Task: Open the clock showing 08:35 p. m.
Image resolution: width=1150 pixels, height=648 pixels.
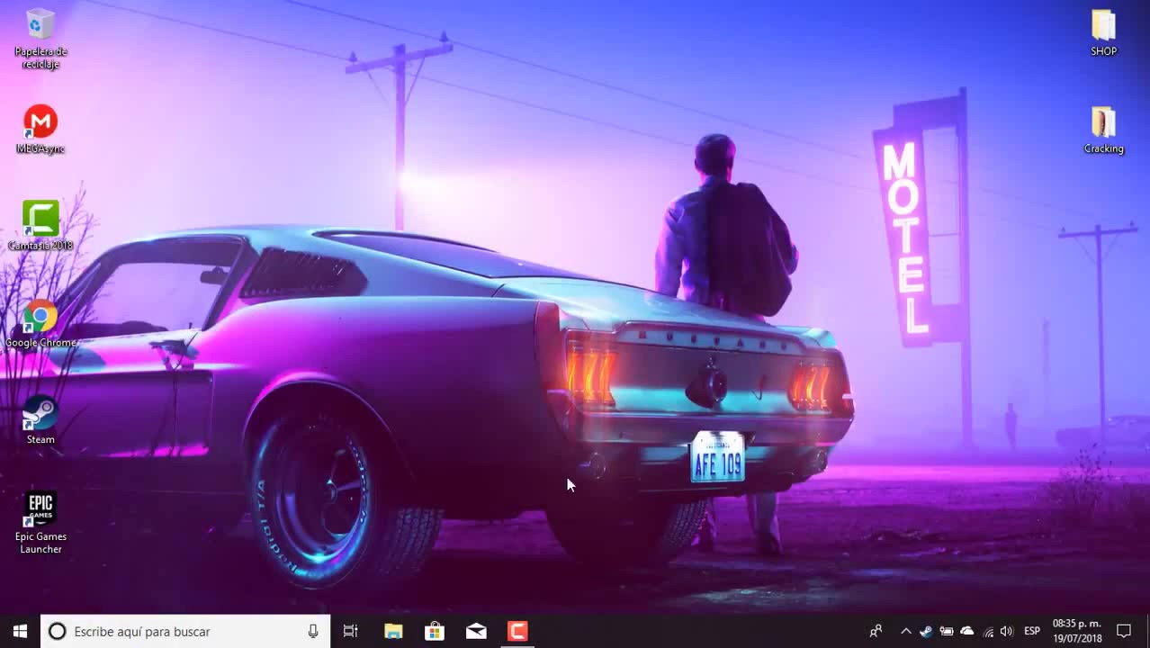Action: point(1077,631)
